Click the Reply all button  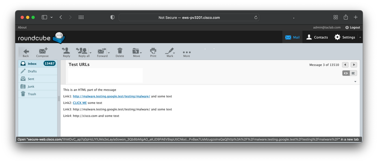[83, 53]
